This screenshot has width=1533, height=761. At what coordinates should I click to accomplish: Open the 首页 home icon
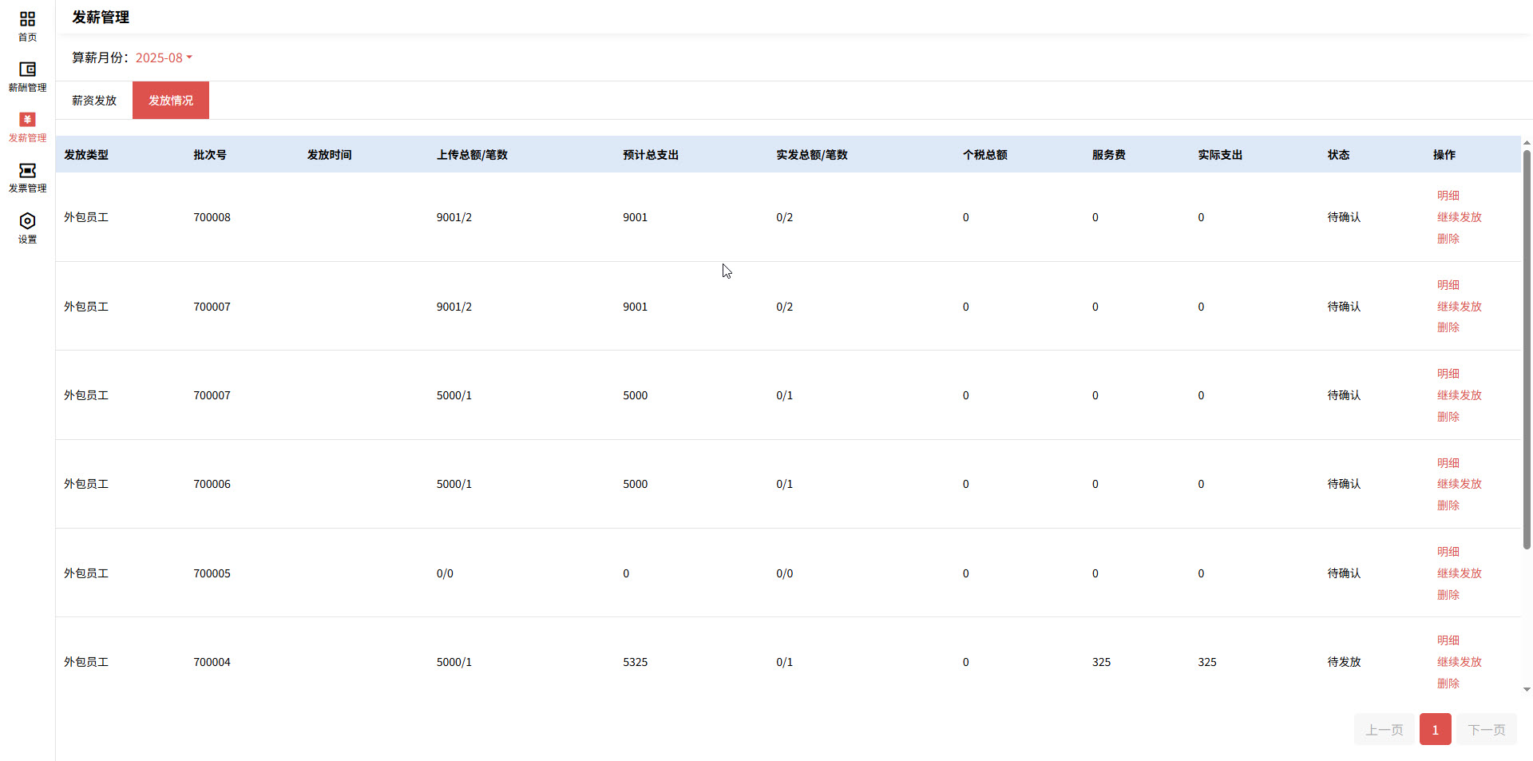point(27,25)
